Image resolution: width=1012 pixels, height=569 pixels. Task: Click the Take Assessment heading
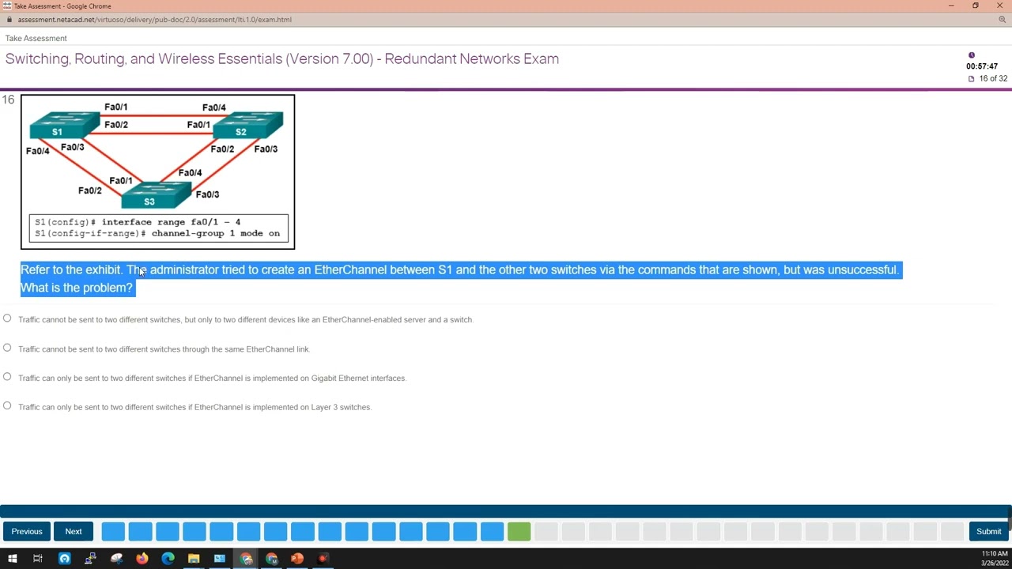point(36,38)
